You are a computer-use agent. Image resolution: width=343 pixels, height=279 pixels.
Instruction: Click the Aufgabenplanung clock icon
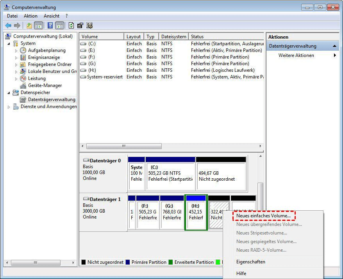[x=23, y=50]
